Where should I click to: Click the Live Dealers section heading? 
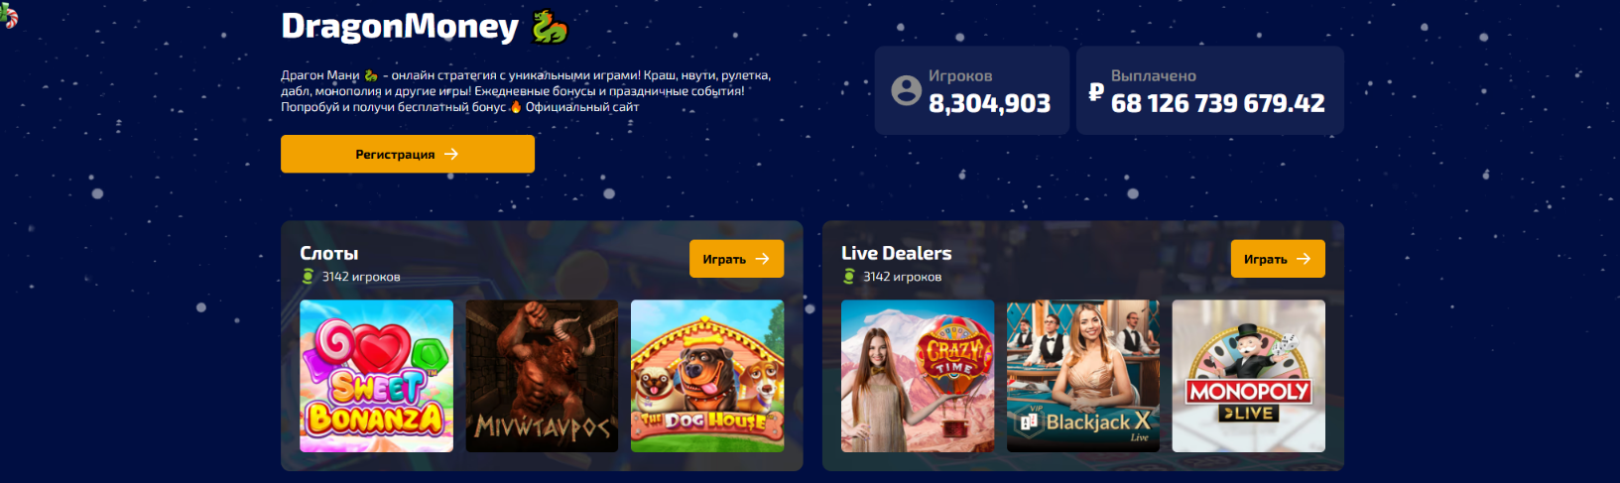[897, 253]
